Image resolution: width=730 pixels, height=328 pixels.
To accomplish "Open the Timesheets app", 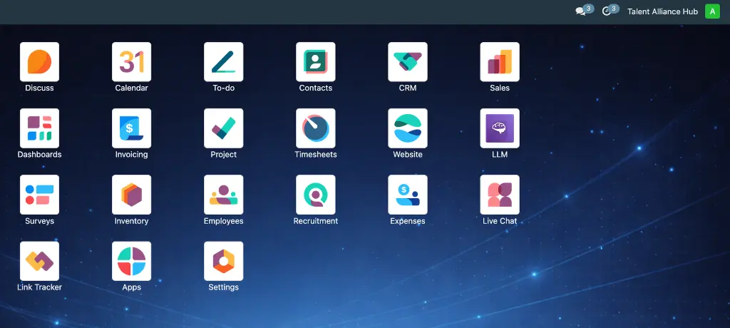I will 315,128.
